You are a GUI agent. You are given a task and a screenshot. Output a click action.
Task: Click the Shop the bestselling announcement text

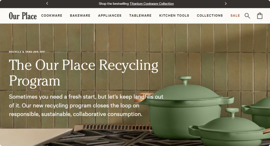coord(114,4)
